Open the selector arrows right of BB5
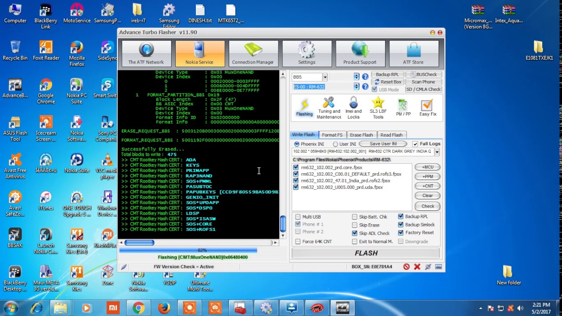 356,77
